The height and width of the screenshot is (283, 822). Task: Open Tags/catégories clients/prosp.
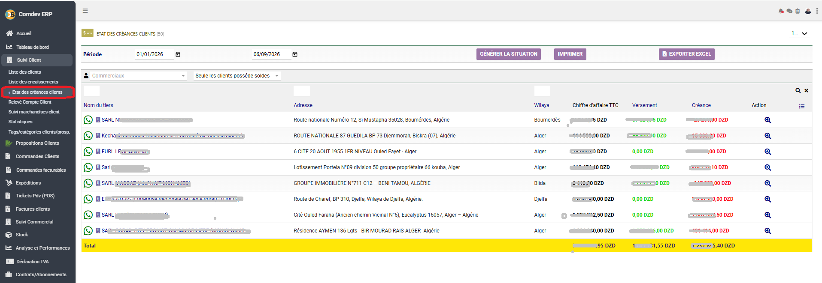click(x=39, y=132)
